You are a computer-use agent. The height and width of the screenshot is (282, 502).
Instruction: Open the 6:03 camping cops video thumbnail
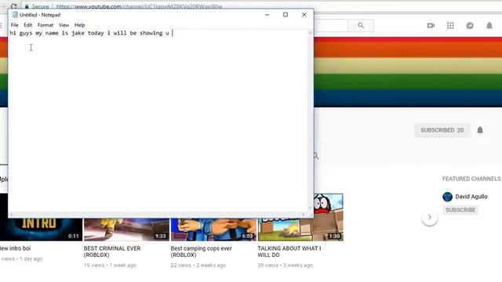point(213,230)
